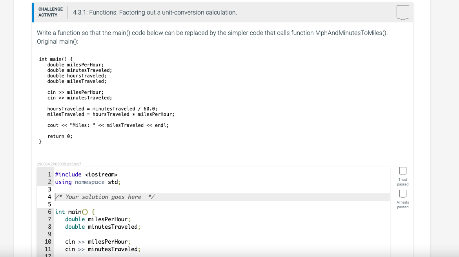Click line number 1 in the editor gutter

coord(49,174)
